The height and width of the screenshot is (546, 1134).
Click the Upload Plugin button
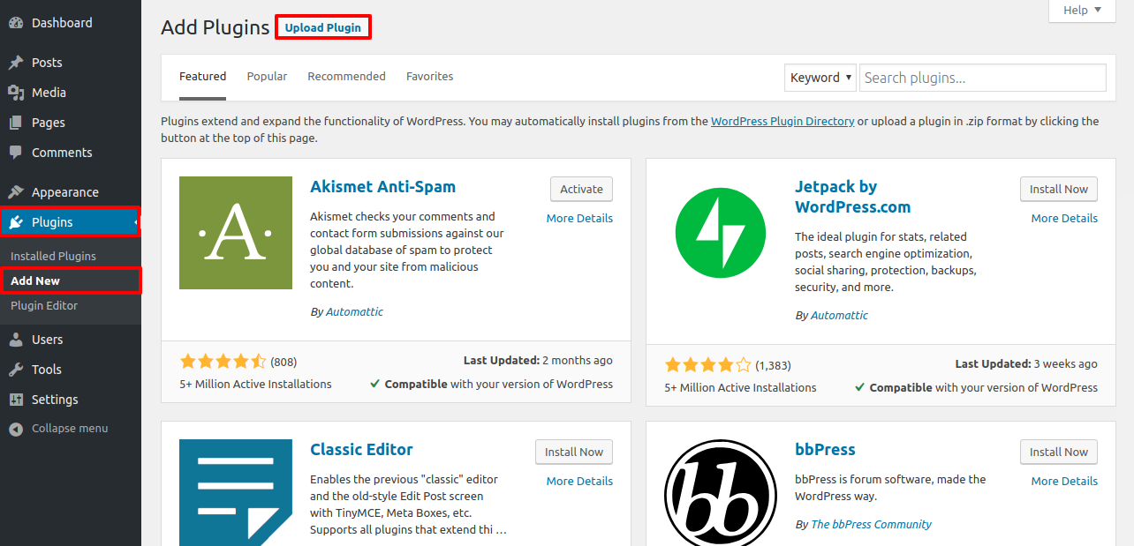click(x=323, y=27)
